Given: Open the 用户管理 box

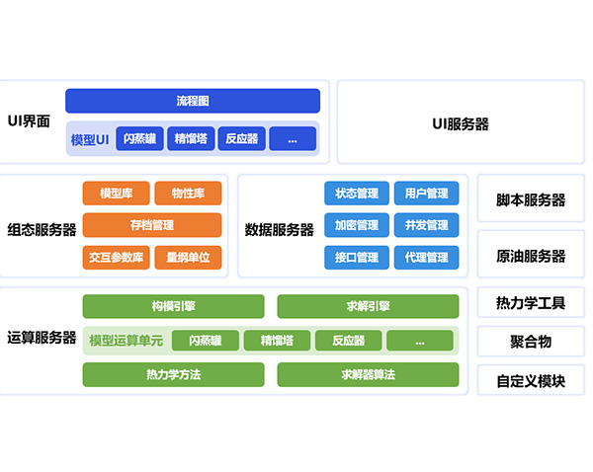Looking at the screenshot, I should click(427, 194).
